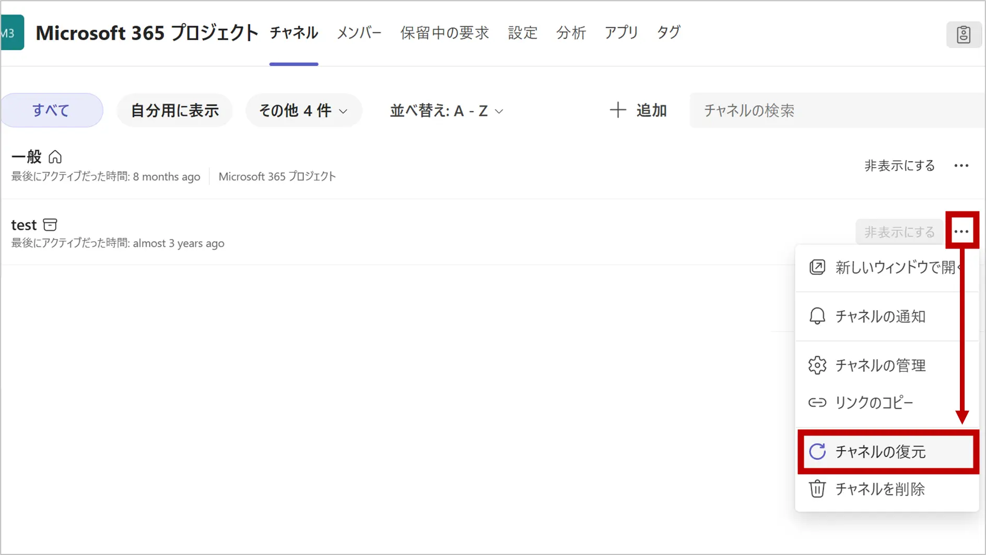
Task: Toggle the 自分用に表示 filter
Action: coord(174,110)
